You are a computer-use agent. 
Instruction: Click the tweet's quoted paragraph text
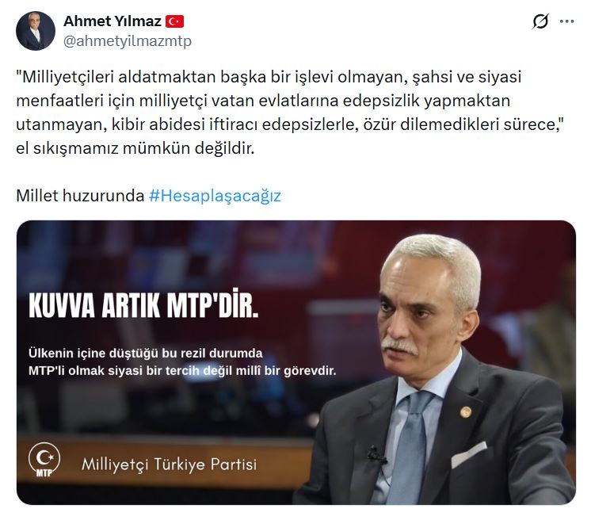[x=289, y=113]
